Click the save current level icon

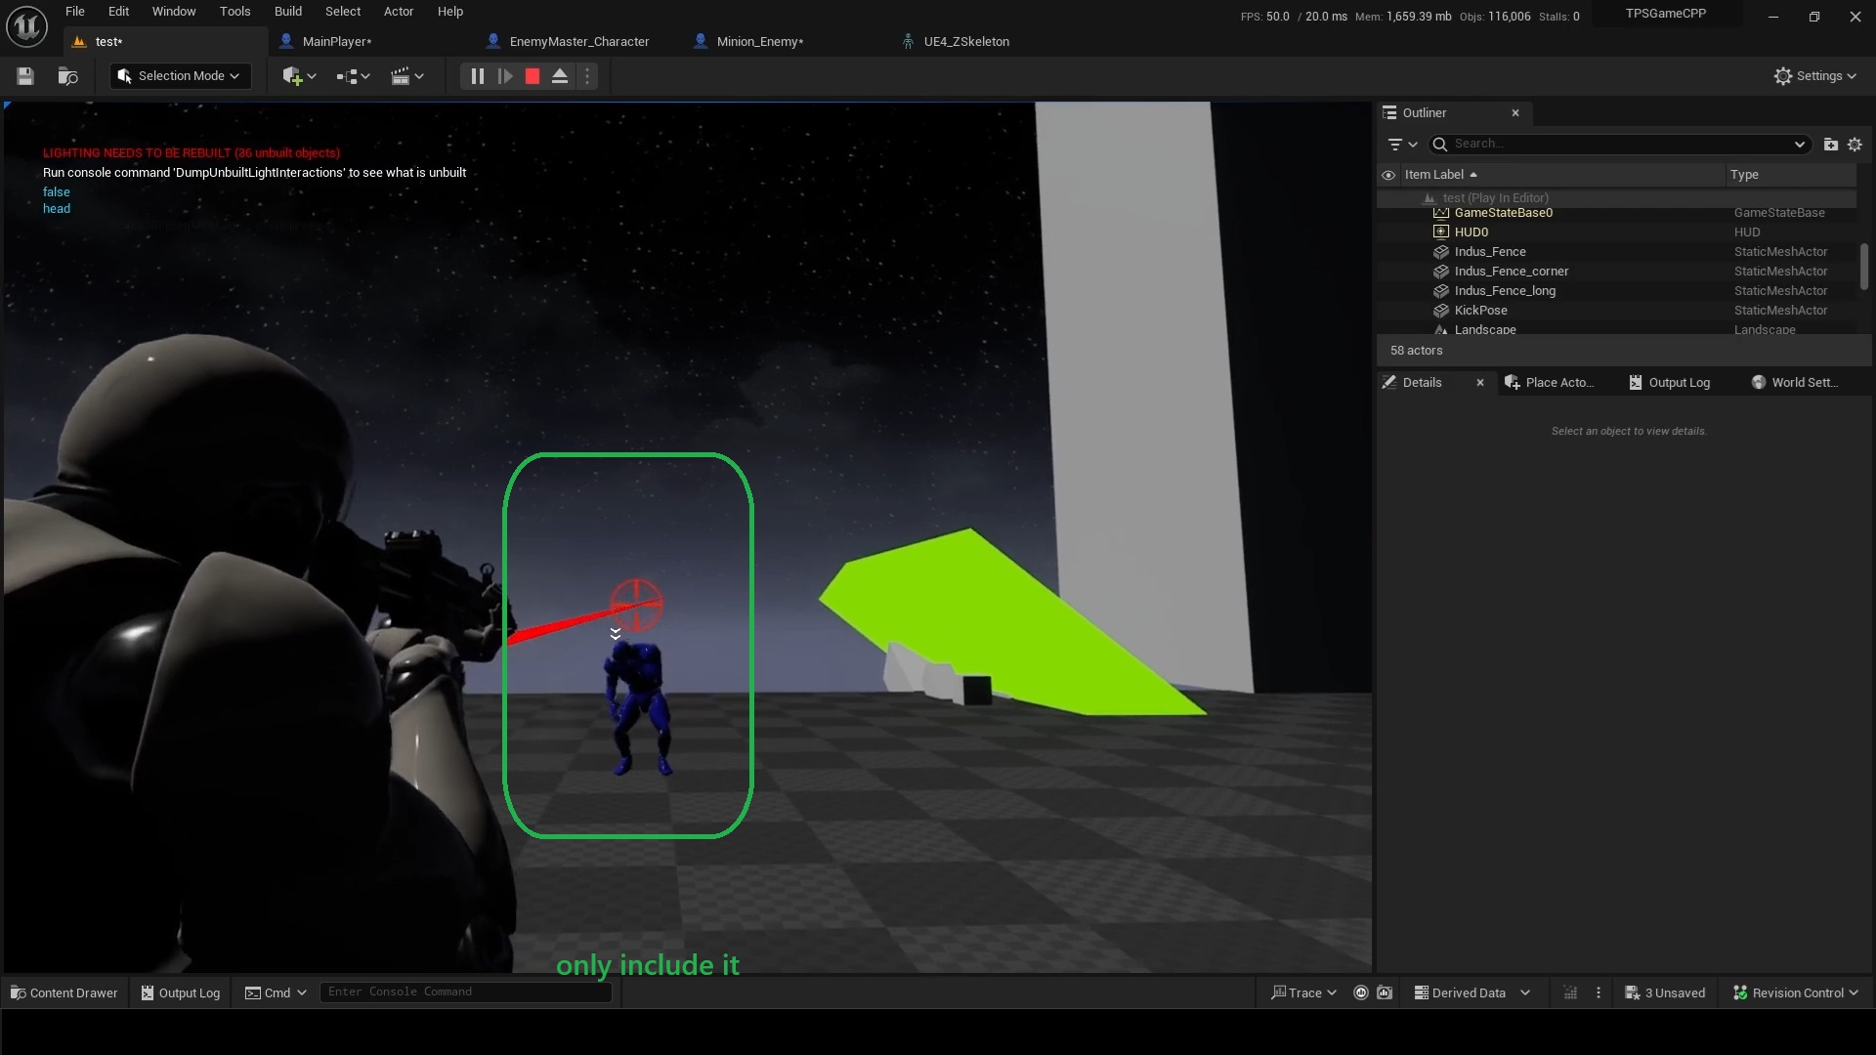click(25, 76)
